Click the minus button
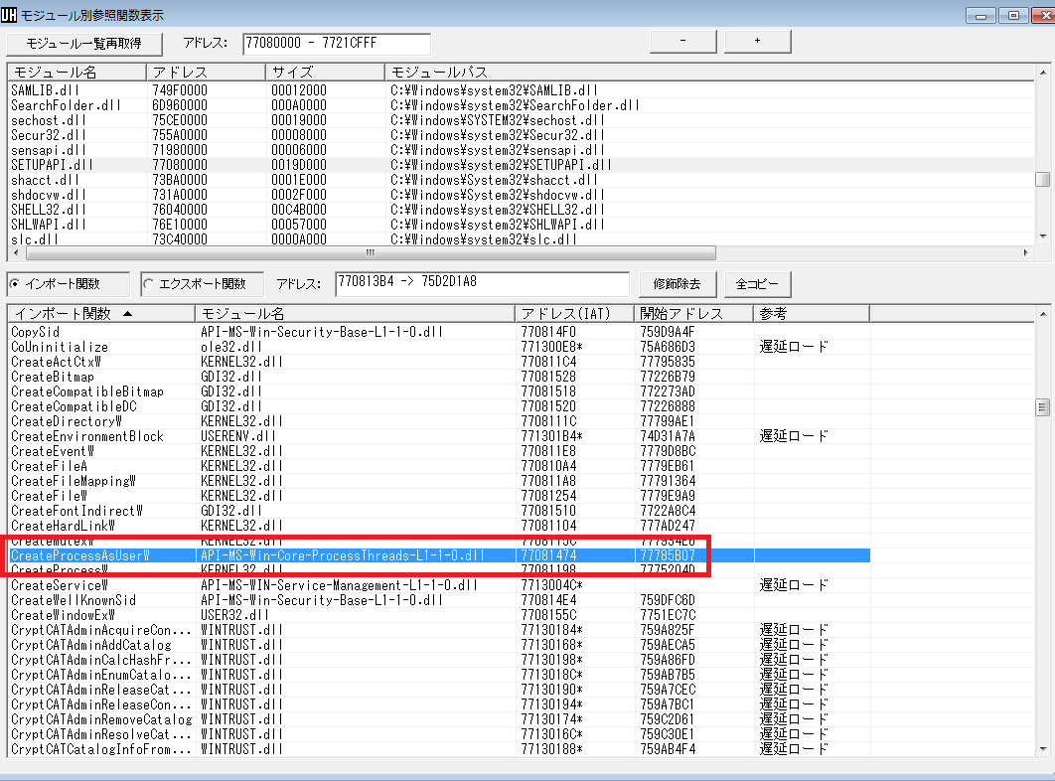The image size is (1055, 781). tap(682, 41)
